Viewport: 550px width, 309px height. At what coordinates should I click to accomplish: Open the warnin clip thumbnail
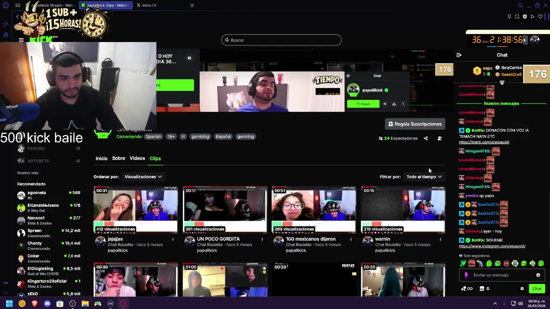click(403, 209)
